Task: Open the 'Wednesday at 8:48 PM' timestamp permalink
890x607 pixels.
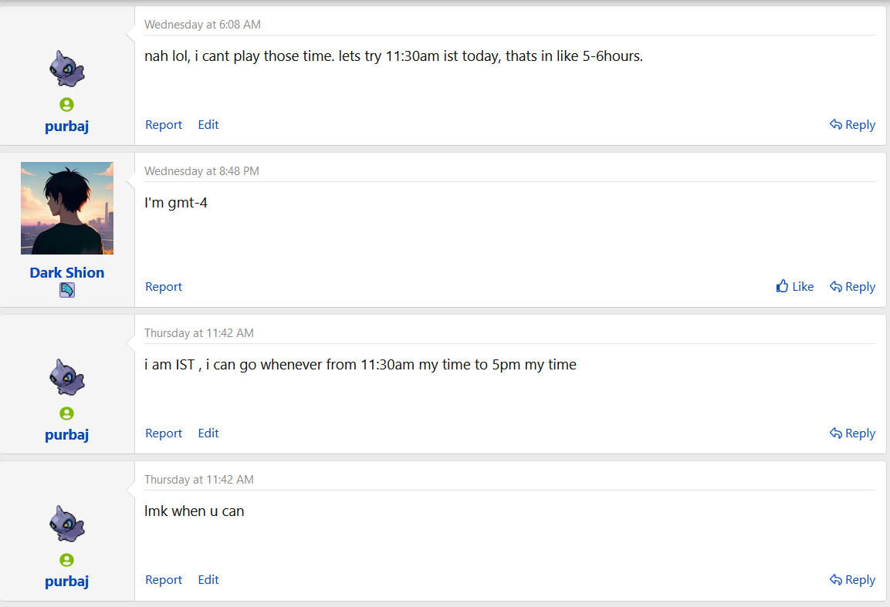Action: tap(201, 171)
